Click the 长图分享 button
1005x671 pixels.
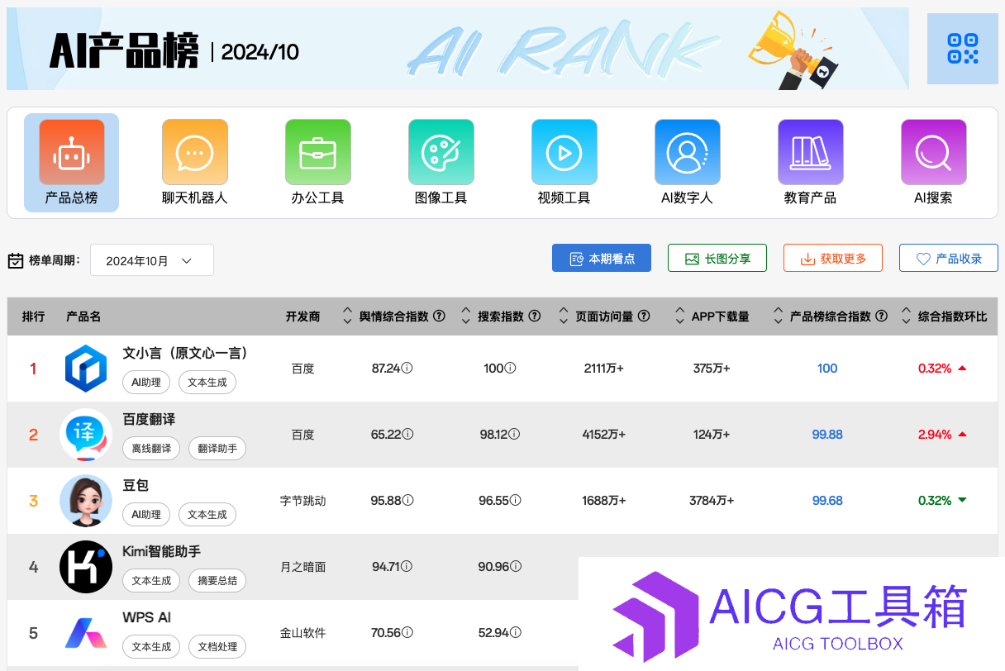(717, 259)
